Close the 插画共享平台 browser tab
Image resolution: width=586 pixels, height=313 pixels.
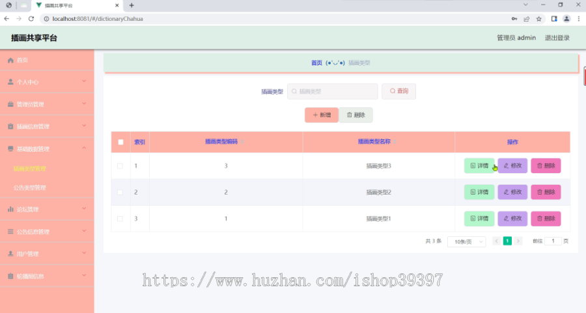coord(117,5)
